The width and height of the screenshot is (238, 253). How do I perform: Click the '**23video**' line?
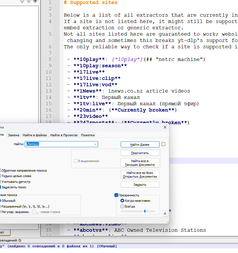(x=91, y=116)
